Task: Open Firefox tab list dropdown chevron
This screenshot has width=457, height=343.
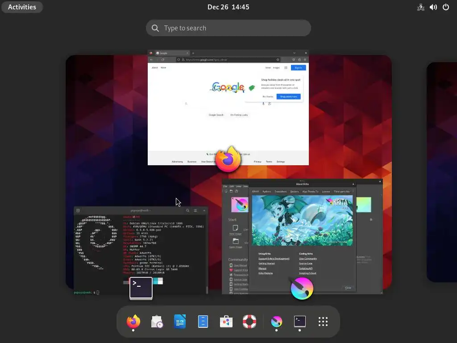Action: tap(295, 53)
